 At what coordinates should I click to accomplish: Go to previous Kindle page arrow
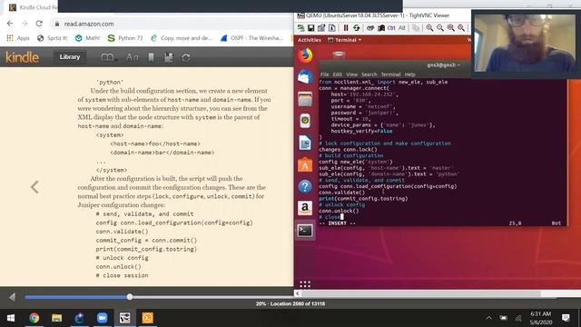click(34, 187)
